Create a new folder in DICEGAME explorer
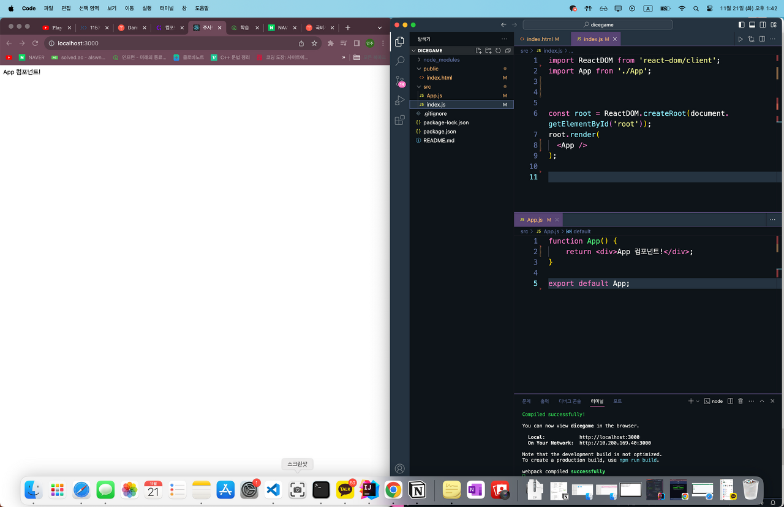 [488, 51]
